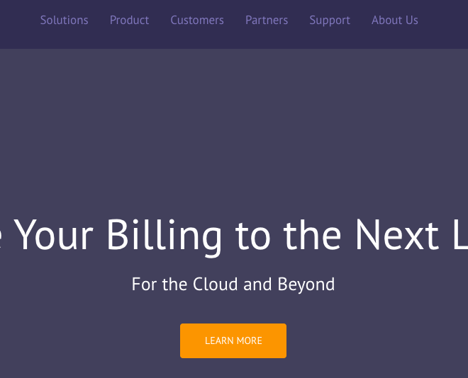Click the word 'Cloud' in the subtitle
The image size is (468, 378).
(x=215, y=284)
